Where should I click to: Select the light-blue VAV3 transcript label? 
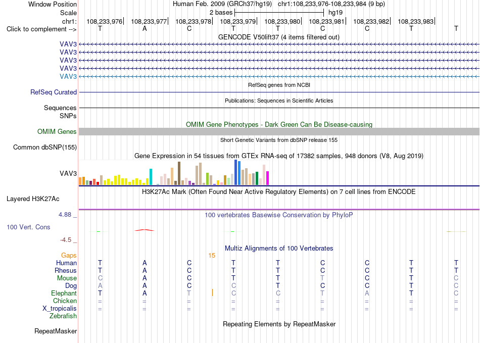point(68,76)
